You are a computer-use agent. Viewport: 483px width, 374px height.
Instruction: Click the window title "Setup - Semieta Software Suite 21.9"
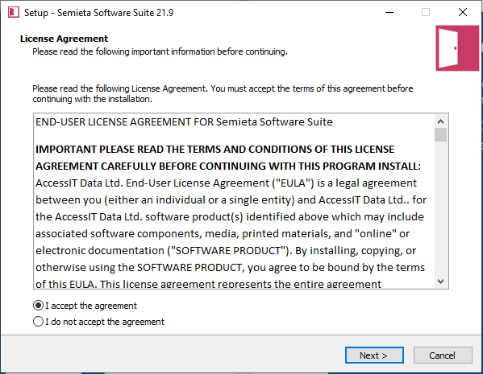99,13
